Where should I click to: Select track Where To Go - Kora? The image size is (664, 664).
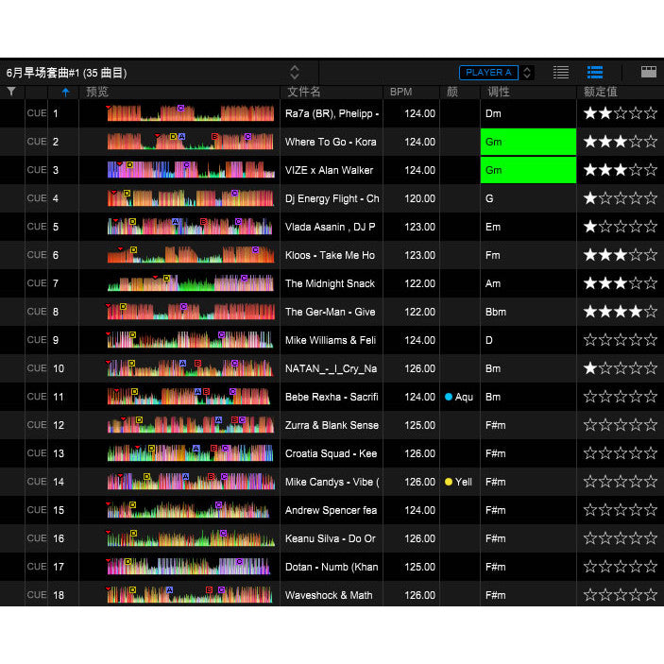[331, 142]
